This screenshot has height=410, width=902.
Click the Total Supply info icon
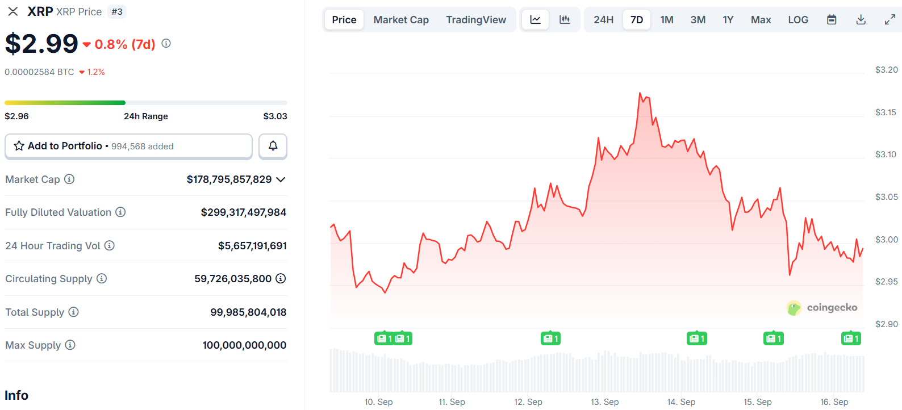click(74, 312)
